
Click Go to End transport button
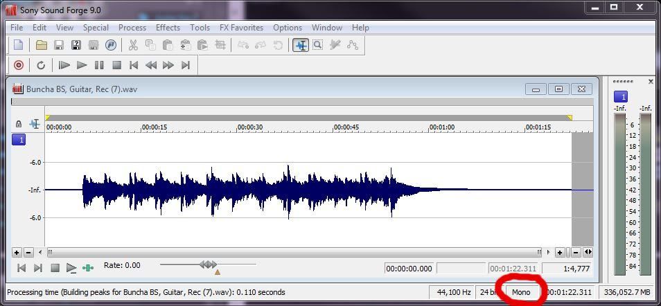[185, 65]
